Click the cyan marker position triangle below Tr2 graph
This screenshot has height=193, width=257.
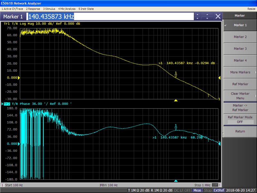coord(176,181)
